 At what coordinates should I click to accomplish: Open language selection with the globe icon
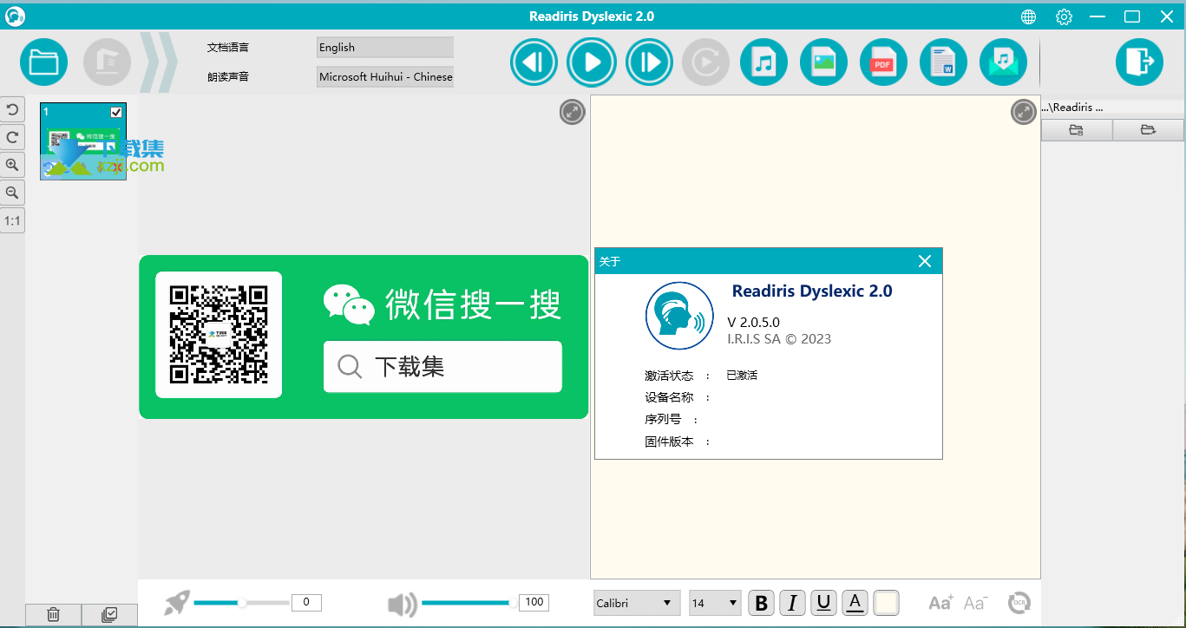[x=1029, y=16]
